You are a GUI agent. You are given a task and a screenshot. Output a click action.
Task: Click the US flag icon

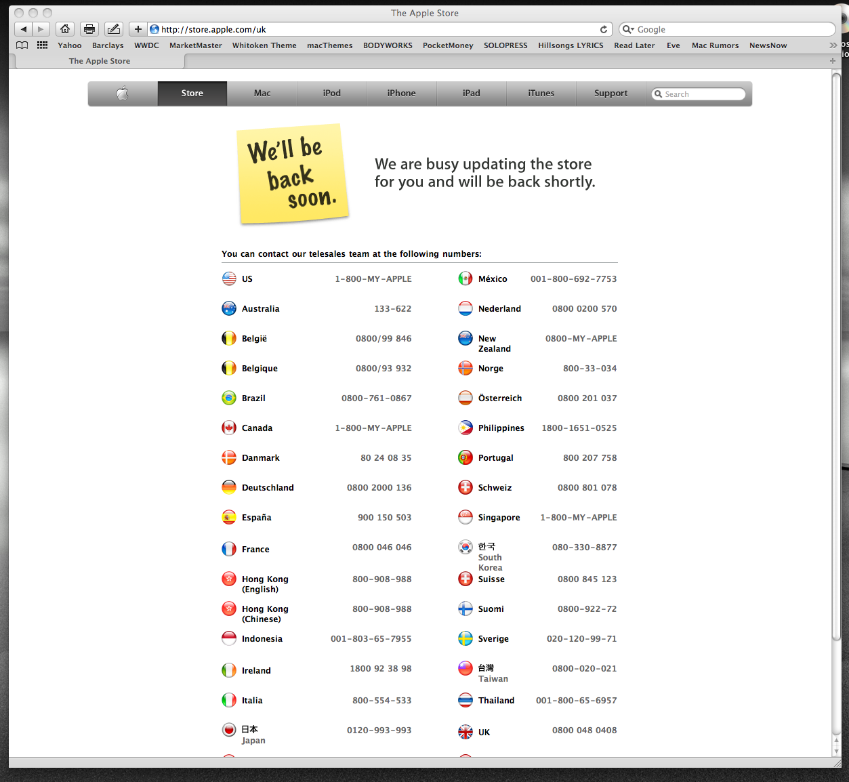(229, 279)
